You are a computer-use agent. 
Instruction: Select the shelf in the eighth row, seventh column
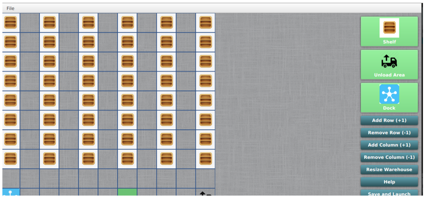tap(127, 159)
